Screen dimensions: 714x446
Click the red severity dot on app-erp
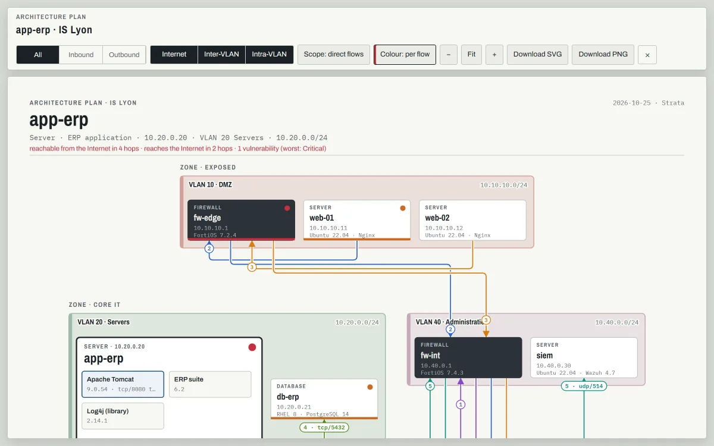coord(252,347)
